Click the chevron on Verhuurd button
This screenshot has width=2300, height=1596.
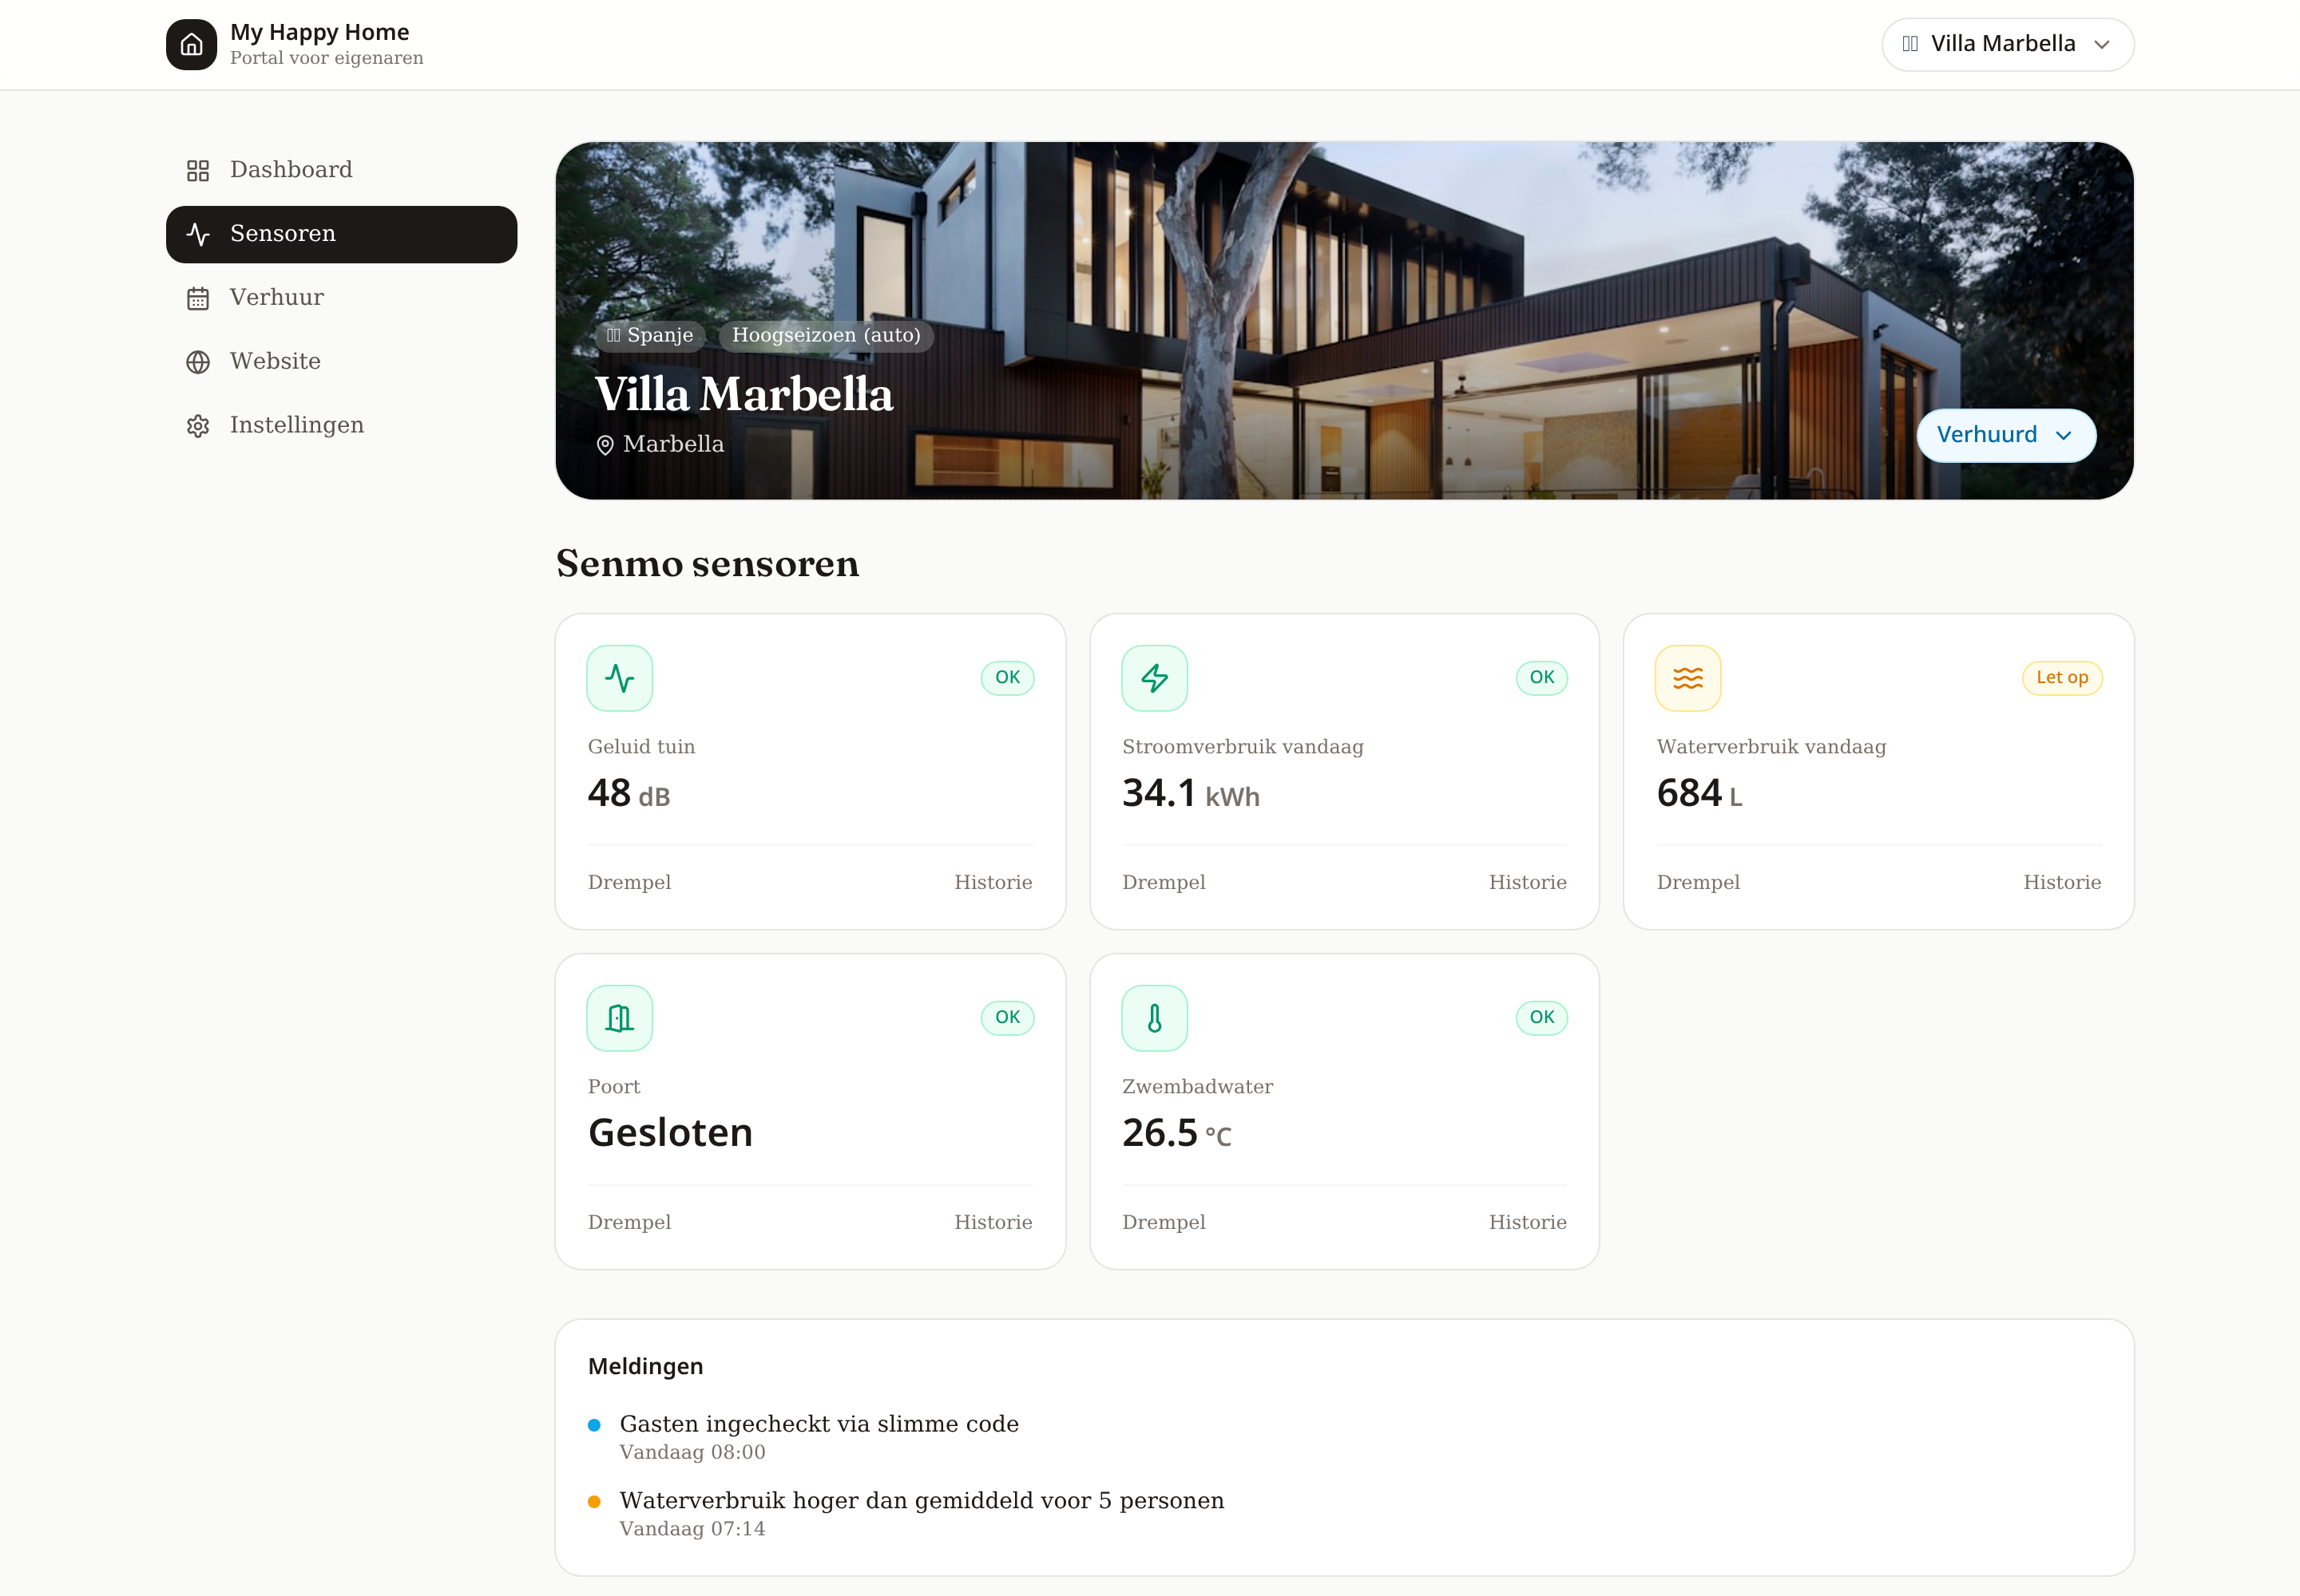(2063, 436)
